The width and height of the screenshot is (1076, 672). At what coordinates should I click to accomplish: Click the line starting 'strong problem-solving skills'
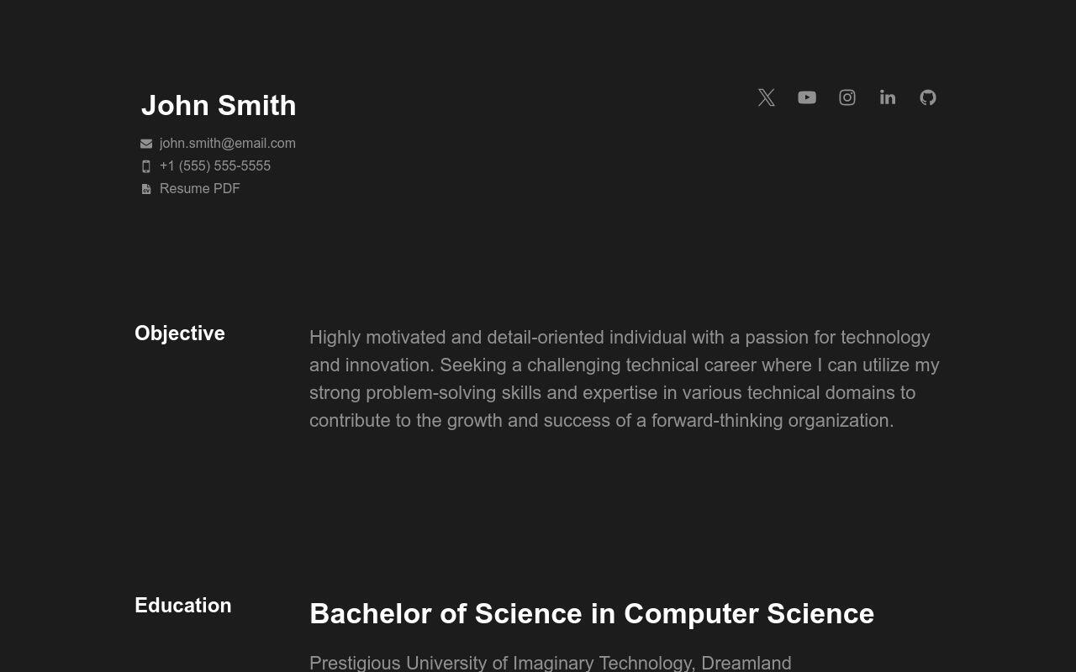612,393
